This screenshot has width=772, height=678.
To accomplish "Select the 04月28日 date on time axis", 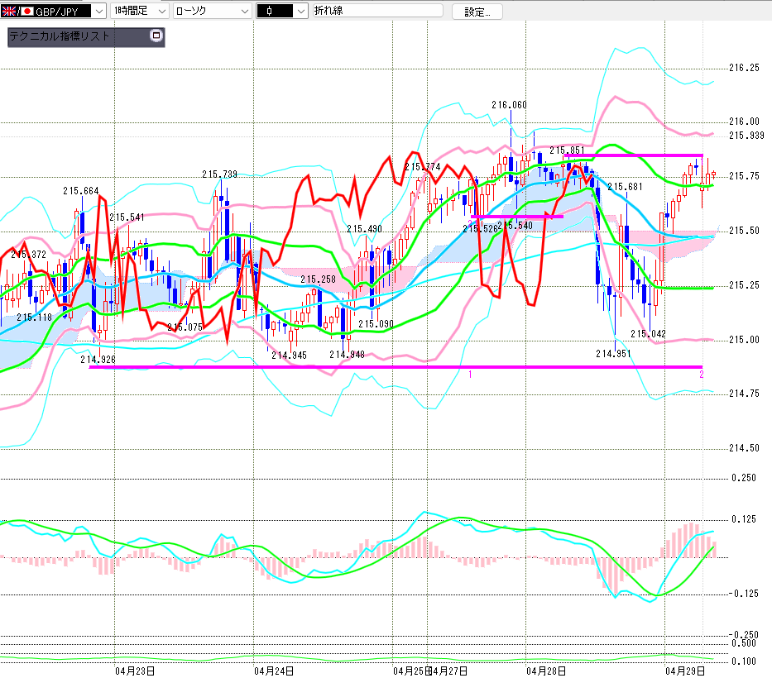I will (x=546, y=670).
